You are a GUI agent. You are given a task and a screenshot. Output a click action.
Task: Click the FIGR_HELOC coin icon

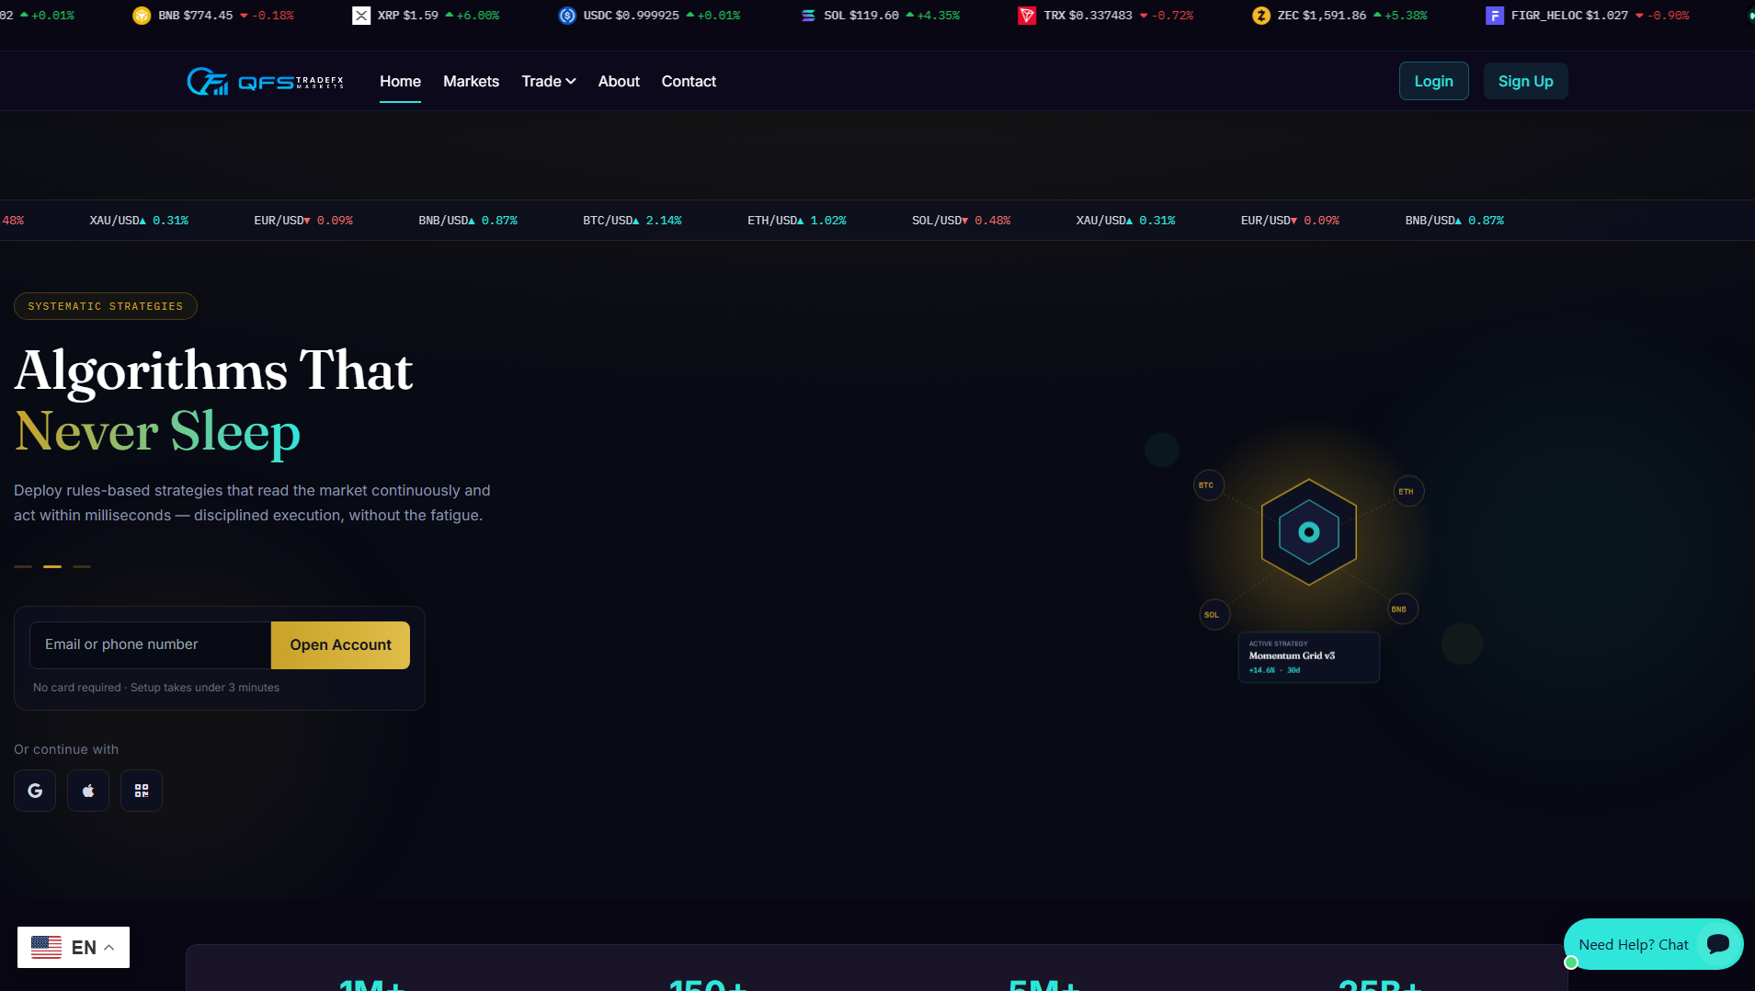click(x=1495, y=16)
